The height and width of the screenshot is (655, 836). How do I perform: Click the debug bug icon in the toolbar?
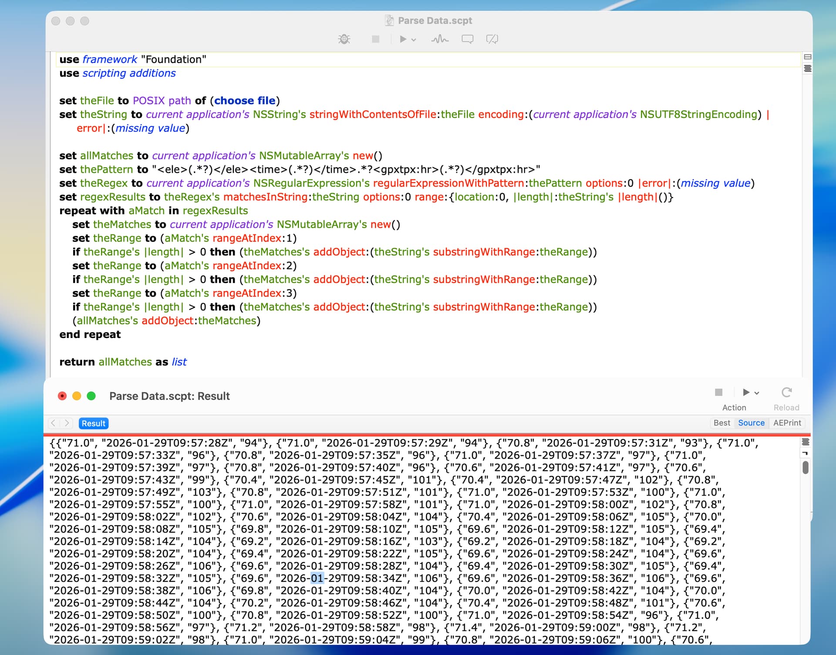pyautogui.click(x=344, y=39)
